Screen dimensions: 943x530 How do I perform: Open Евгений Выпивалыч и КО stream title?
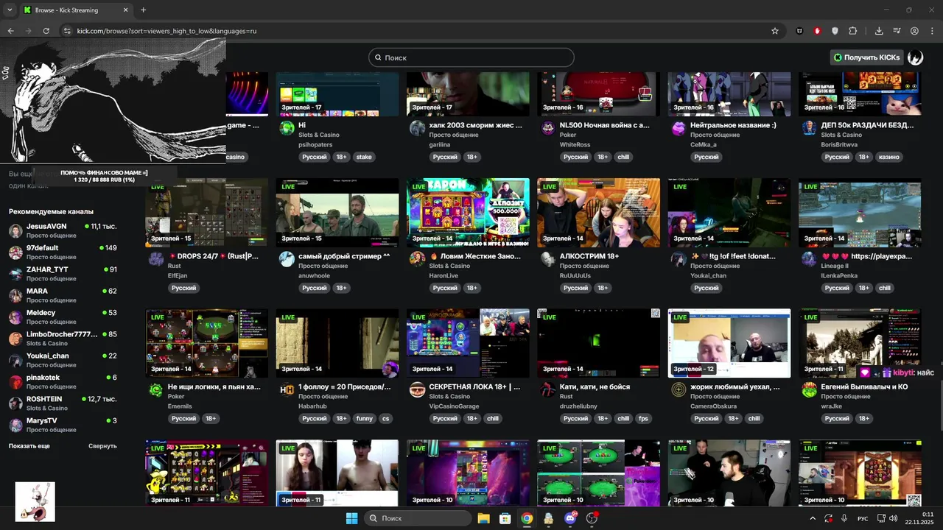(x=864, y=386)
